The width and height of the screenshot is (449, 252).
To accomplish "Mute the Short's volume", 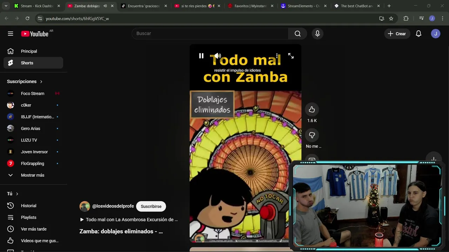I will [x=218, y=56].
